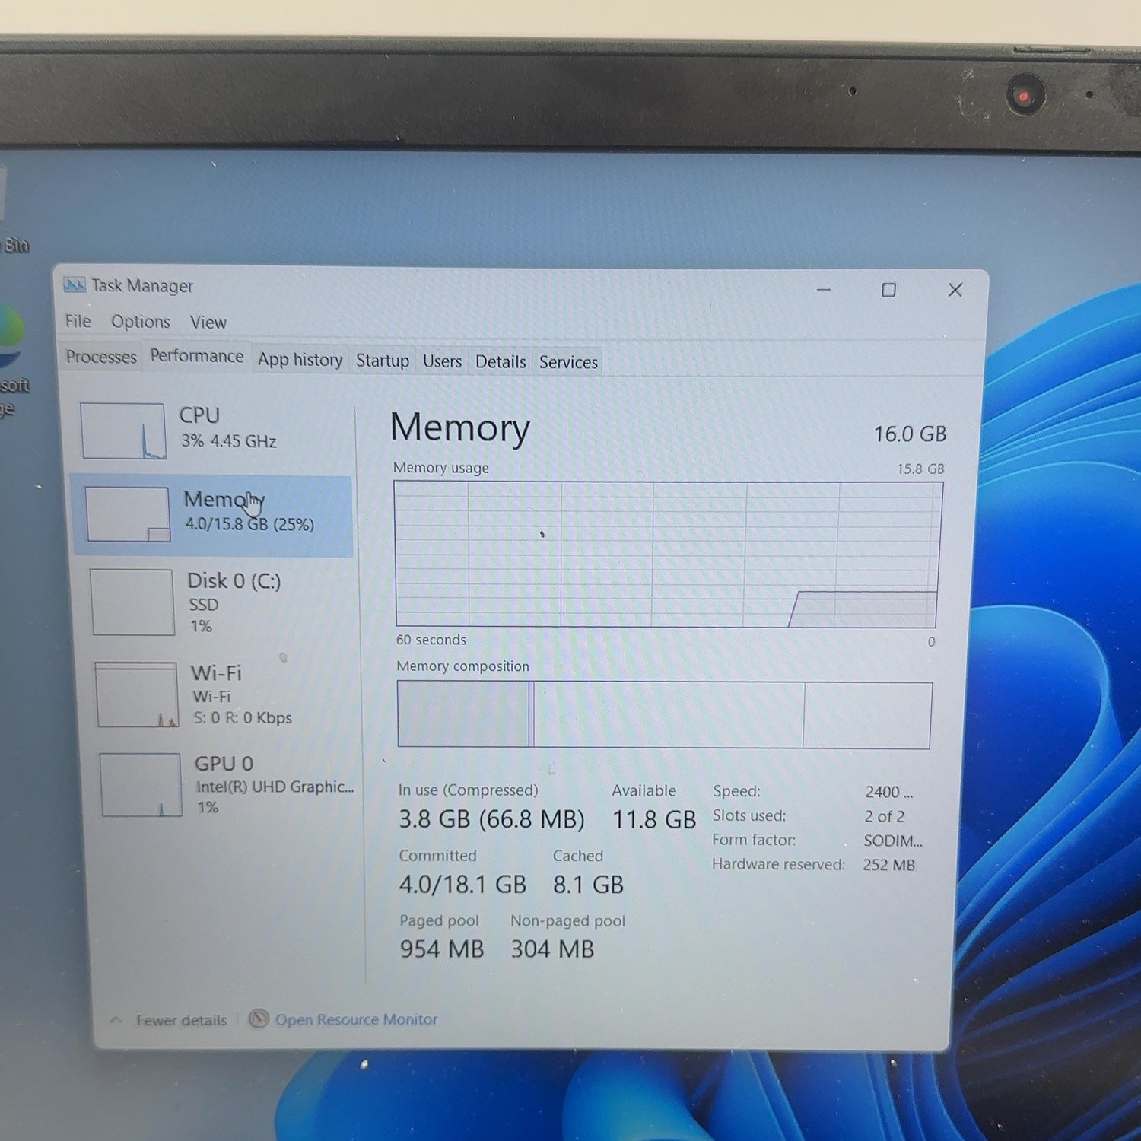The height and width of the screenshot is (1141, 1141).
Task: Click the Wi-Fi resource heading
Action: tap(217, 673)
